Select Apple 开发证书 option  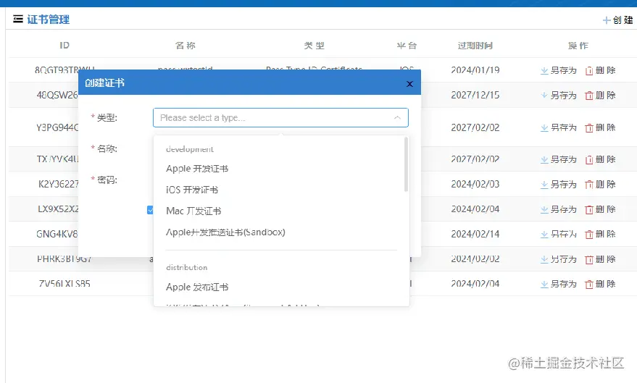coord(197,169)
